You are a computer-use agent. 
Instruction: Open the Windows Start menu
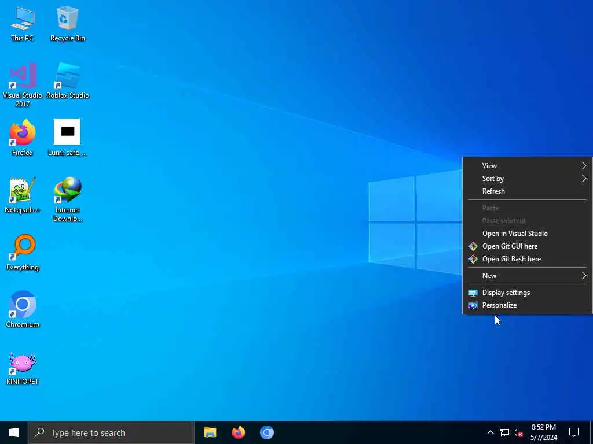[14, 432]
